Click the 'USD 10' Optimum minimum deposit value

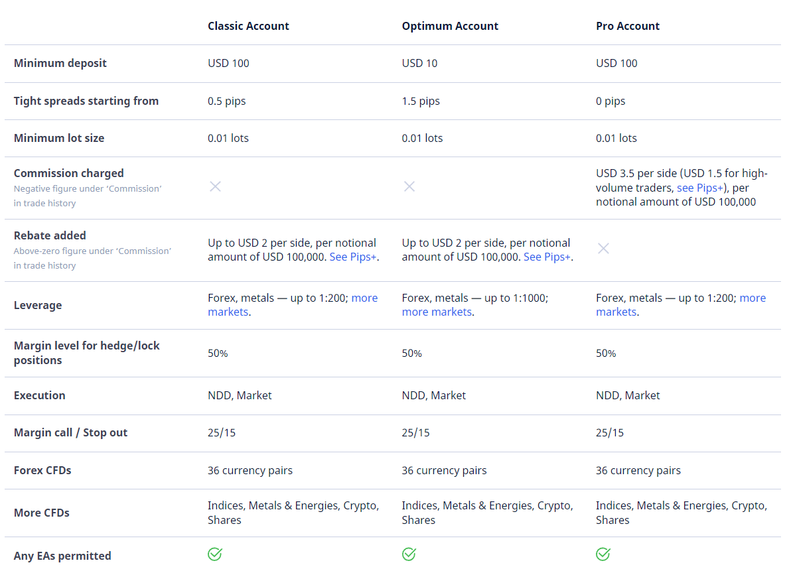coord(419,63)
